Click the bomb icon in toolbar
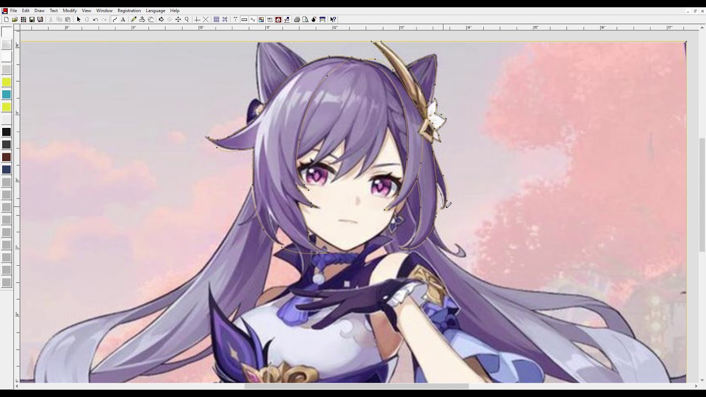The width and height of the screenshot is (706, 397). pos(314,19)
